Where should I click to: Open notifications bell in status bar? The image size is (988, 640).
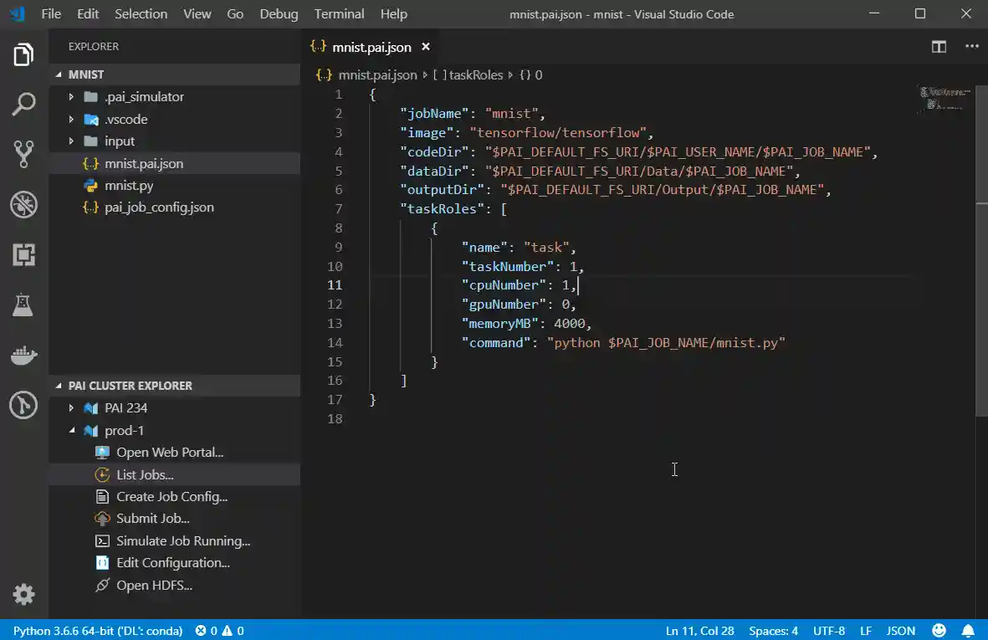[x=968, y=631]
